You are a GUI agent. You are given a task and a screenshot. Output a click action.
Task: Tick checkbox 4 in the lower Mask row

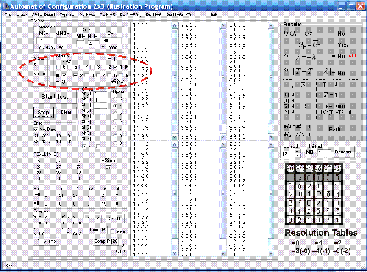pyautogui.click(x=98, y=76)
